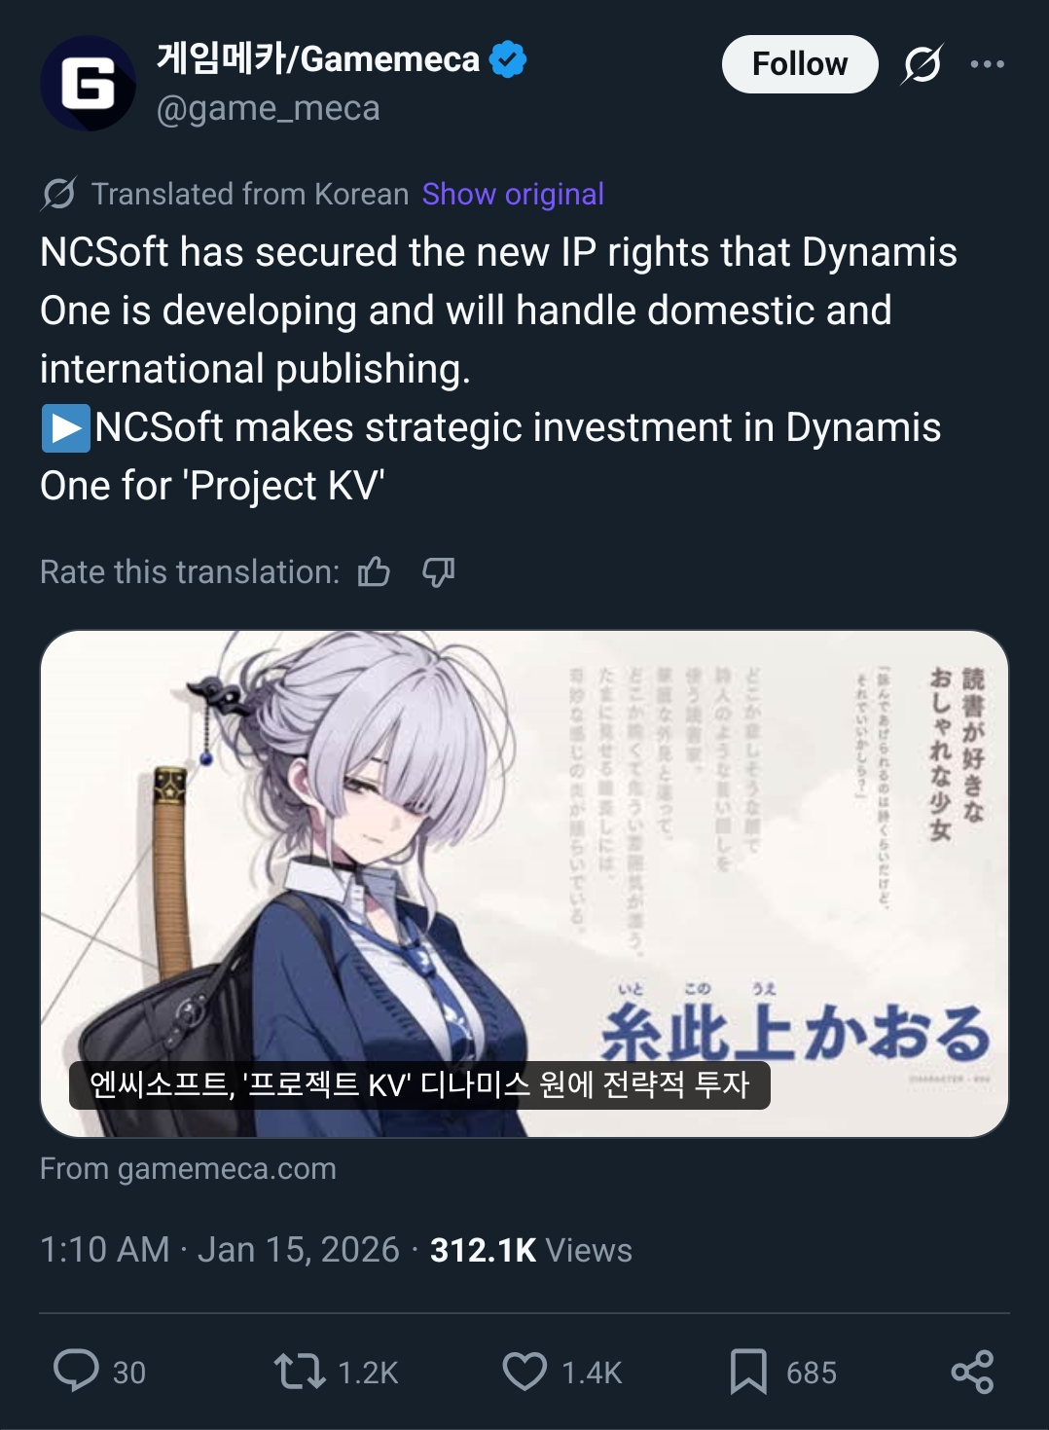The width and height of the screenshot is (1049, 1430).
Task: Reply to the post via comment icon
Action: click(76, 1371)
